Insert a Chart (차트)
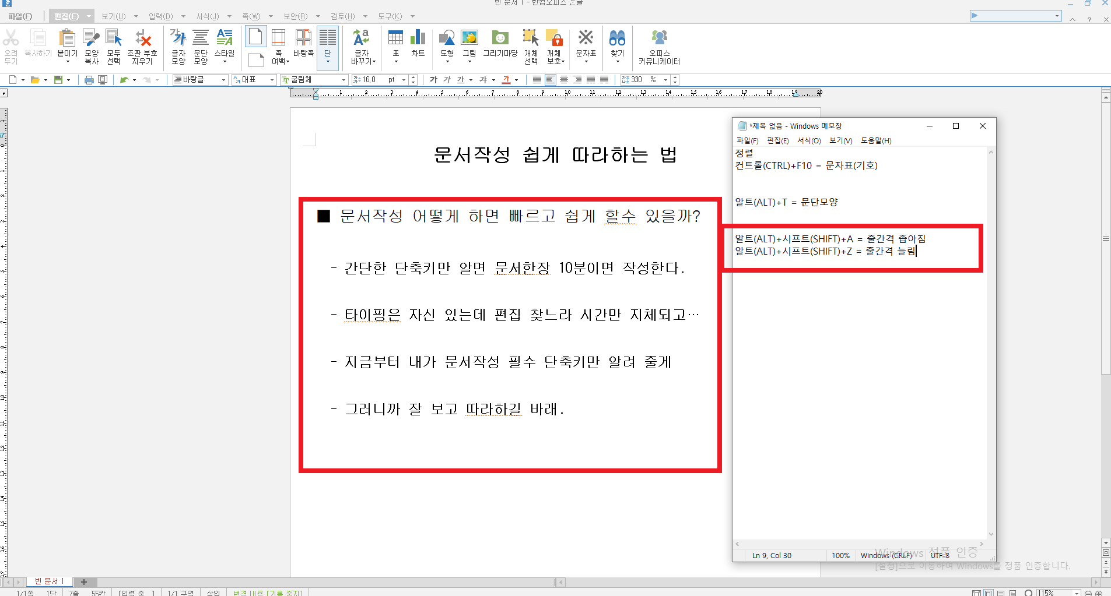Viewport: 1111px width, 596px height. 418,38
